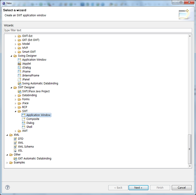The height and width of the screenshot is (195, 196).
Task: Select the XML Schema item label
Action: 26,147
